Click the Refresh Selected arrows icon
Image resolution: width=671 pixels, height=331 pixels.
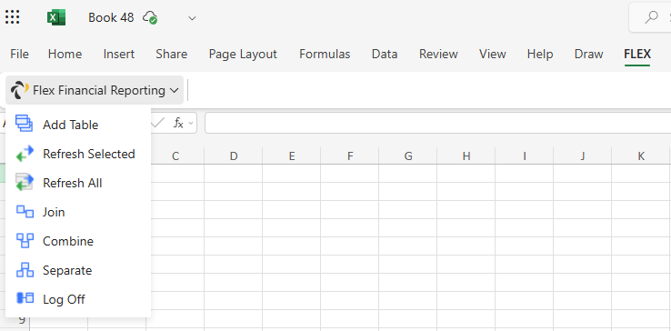coord(25,154)
